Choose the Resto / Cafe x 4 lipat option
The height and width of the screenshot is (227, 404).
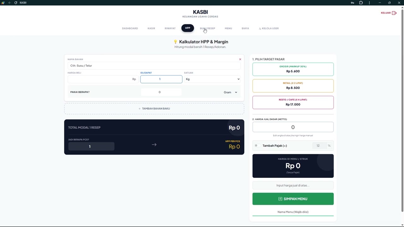293,102
